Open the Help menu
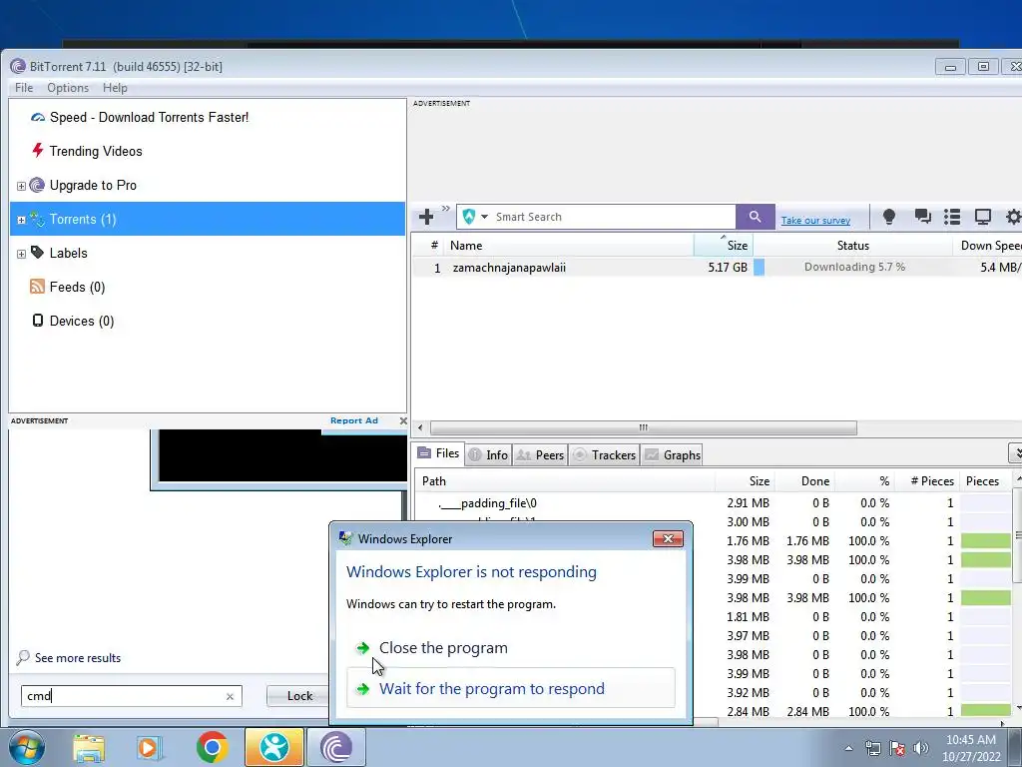 [x=115, y=88]
